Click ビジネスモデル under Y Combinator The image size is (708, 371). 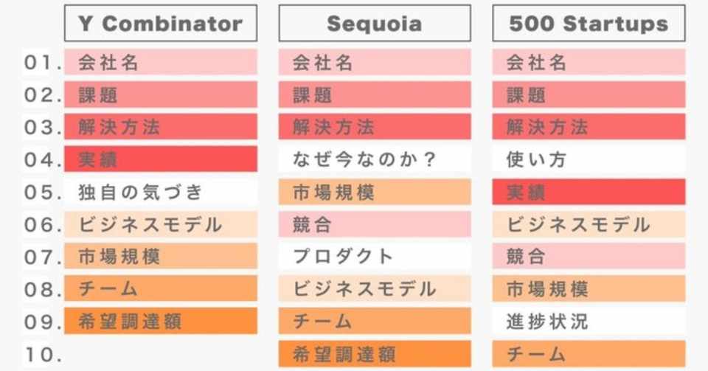click(x=160, y=224)
